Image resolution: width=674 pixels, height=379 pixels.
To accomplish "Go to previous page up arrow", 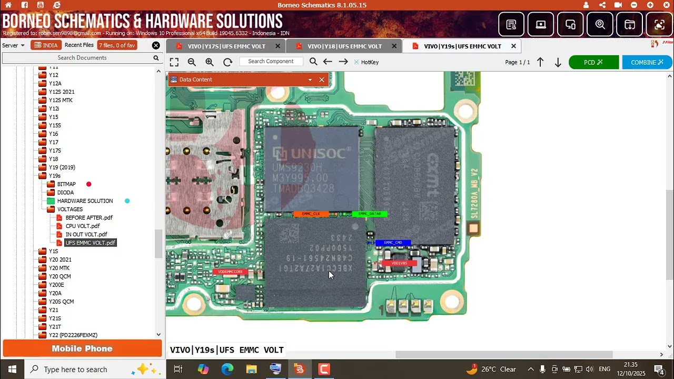I will click(540, 62).
